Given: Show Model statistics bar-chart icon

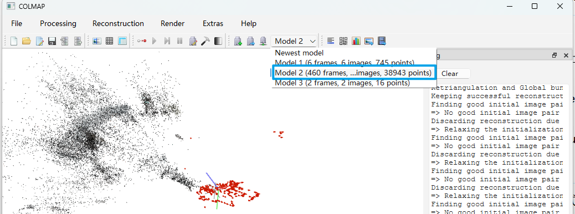Looking at the screenshot, I should [x=356, y=40].
